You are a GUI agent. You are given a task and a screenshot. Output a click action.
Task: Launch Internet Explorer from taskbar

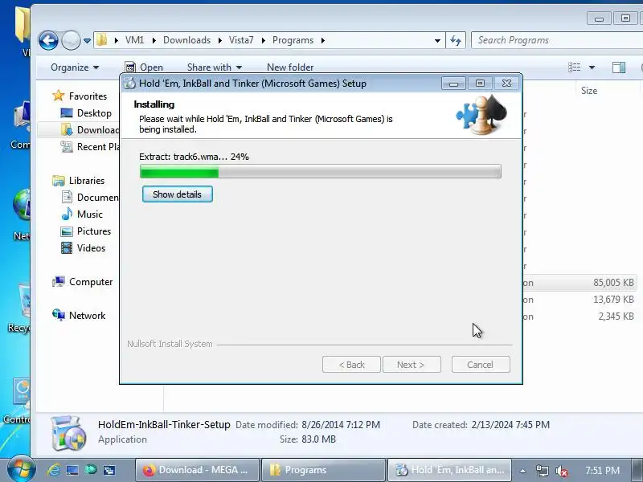[53, 470]
